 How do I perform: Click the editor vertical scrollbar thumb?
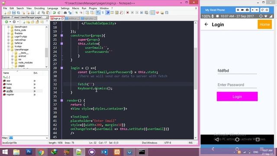point(196,68)
